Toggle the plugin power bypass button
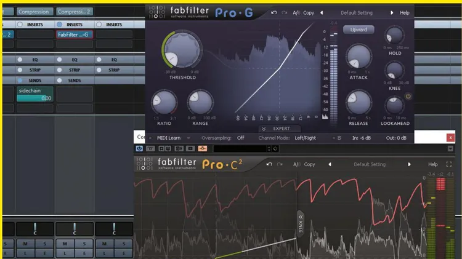 tap(139, 149)
